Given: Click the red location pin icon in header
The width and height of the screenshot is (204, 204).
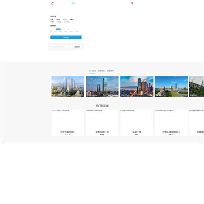Looking at the screenshot, I should [x=132, y=3].
